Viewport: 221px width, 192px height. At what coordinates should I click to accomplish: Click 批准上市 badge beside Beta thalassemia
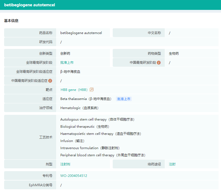pyautogui.click(x=124, y=99)
